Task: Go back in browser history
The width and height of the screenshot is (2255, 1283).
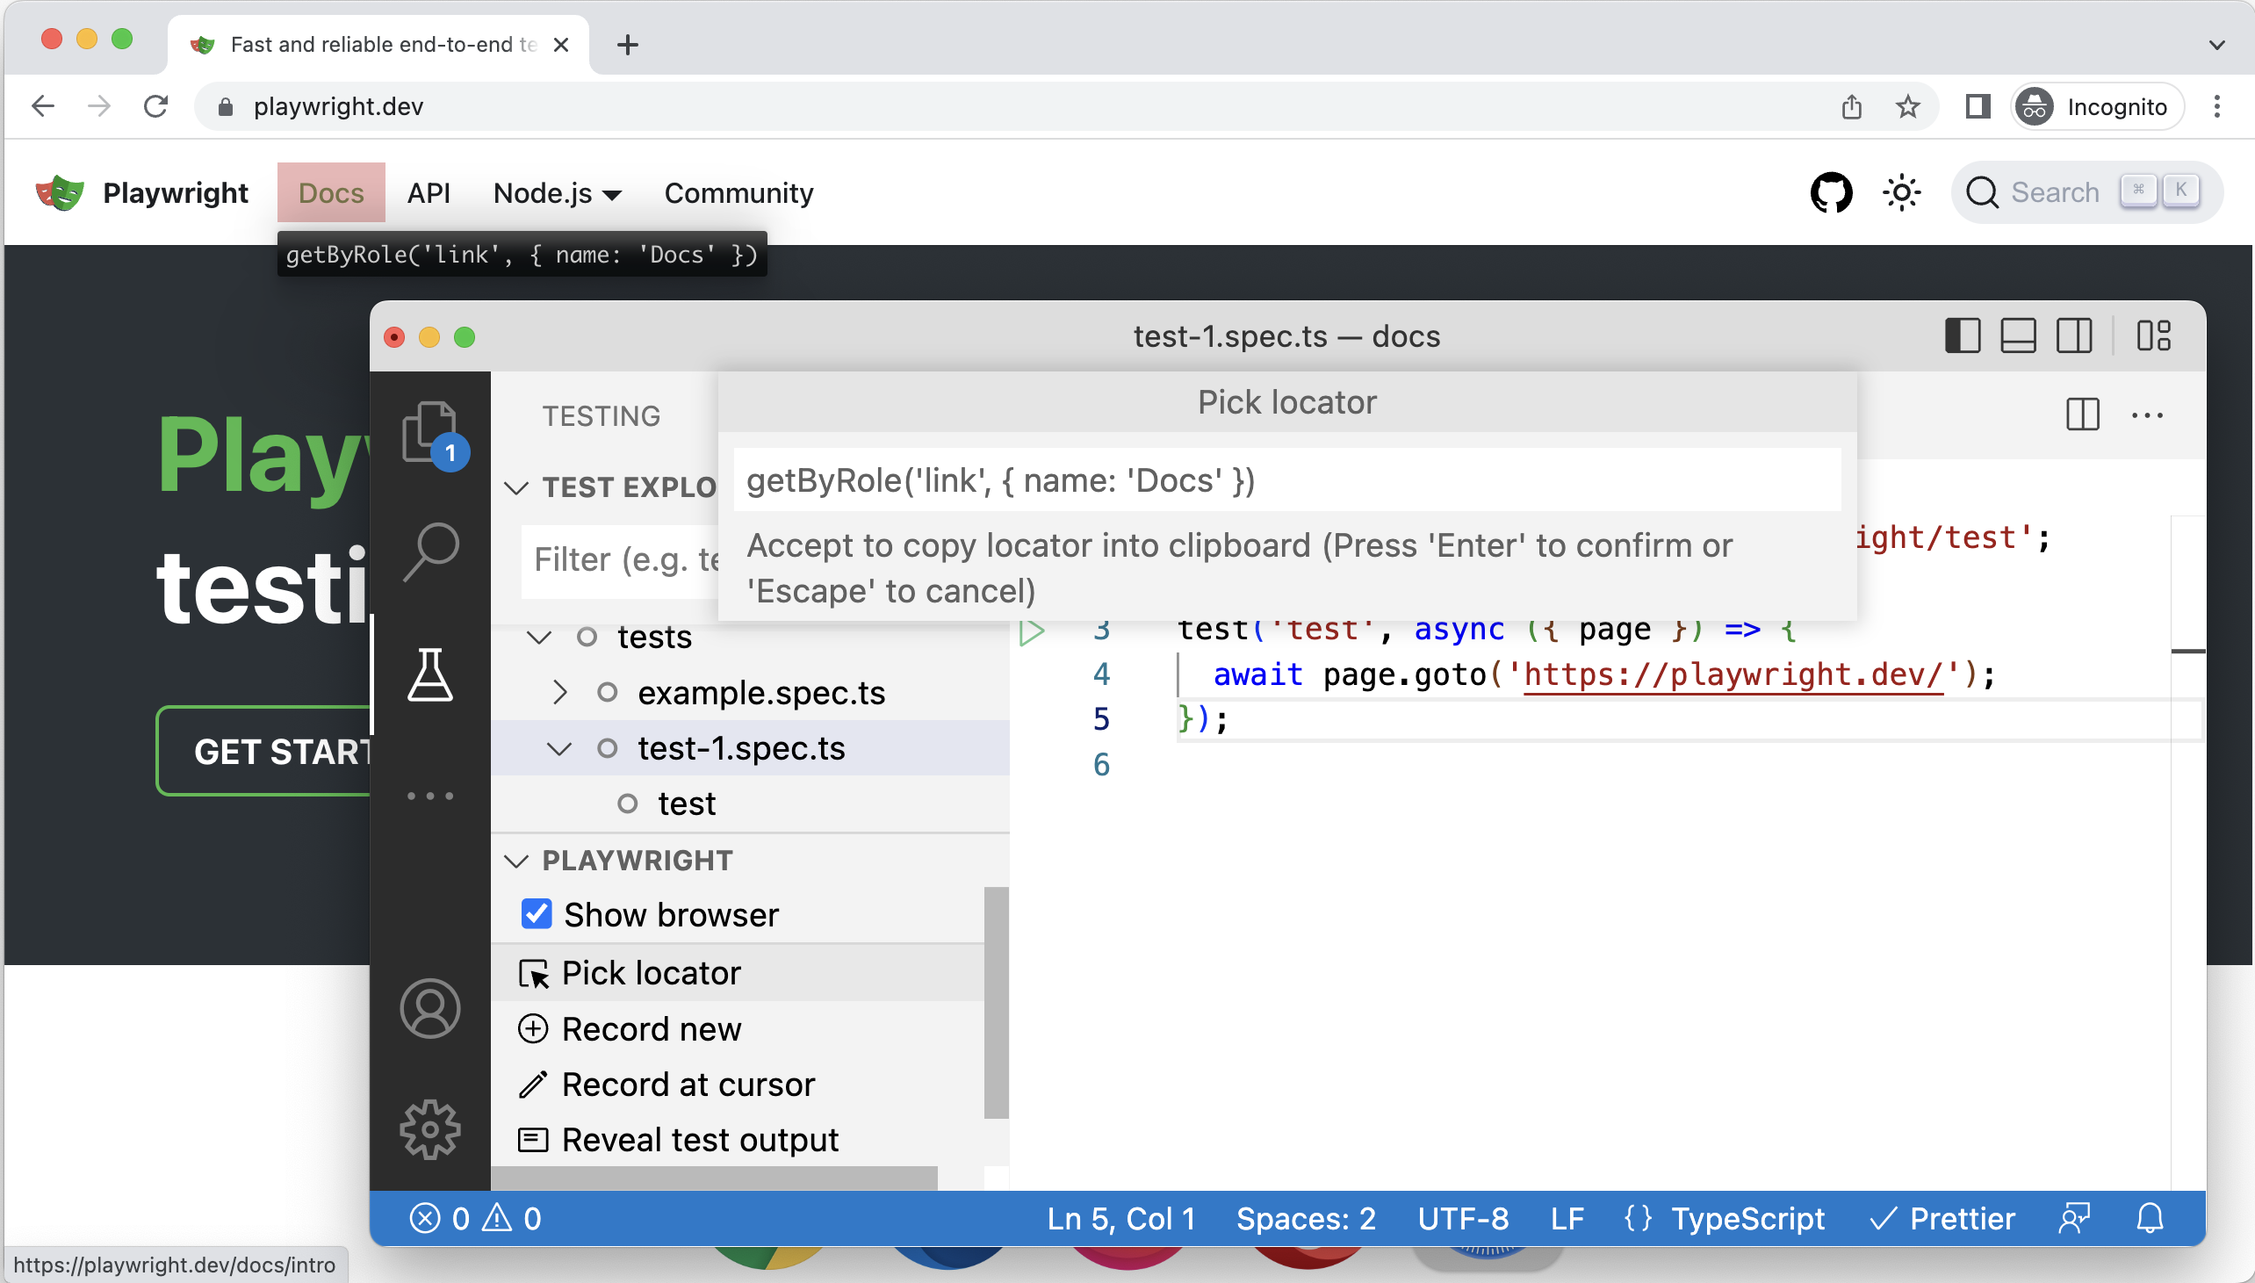Action: pyautogui.click(x=43, y=106)
